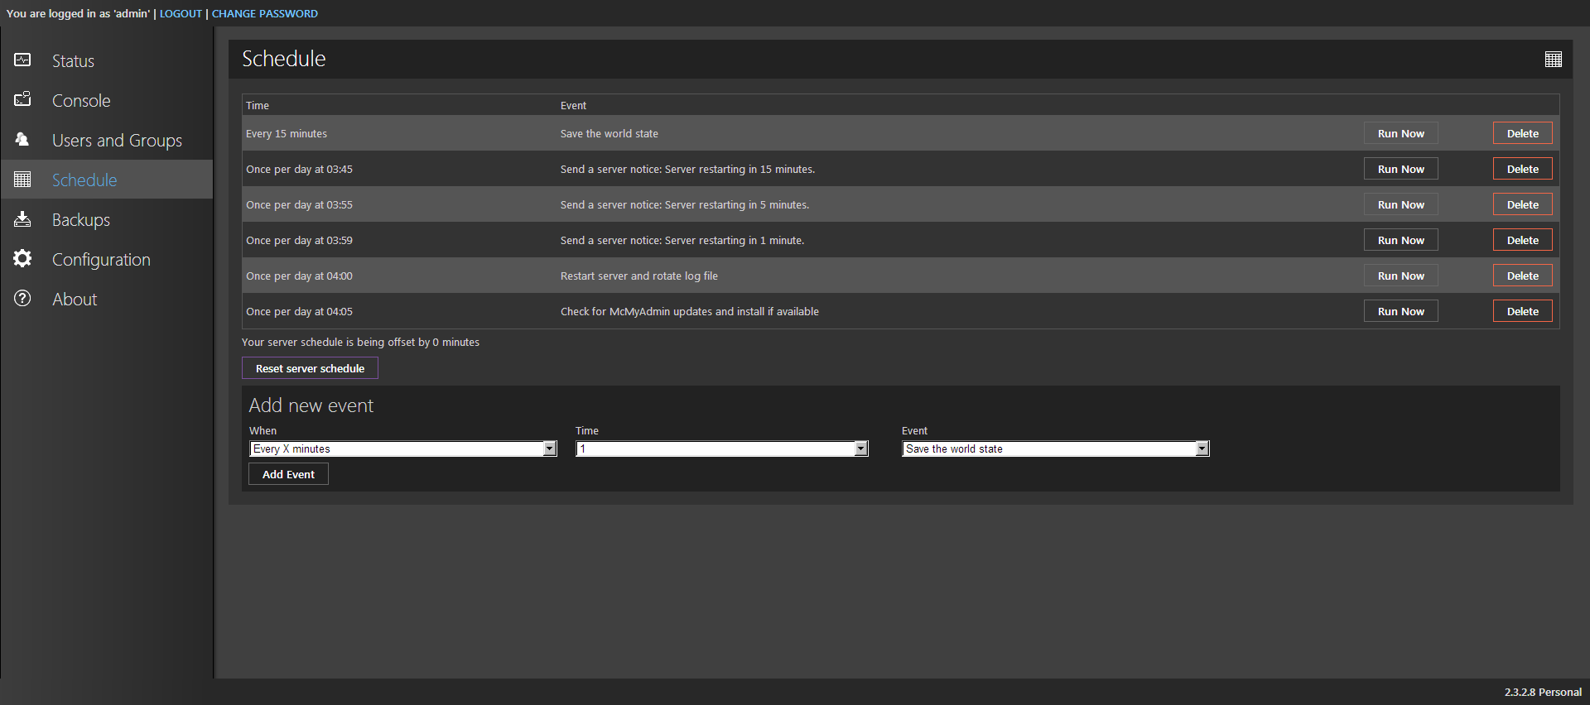Run Now for Restart server and rotate log
1590x705 pixels.
[1400, 276]
